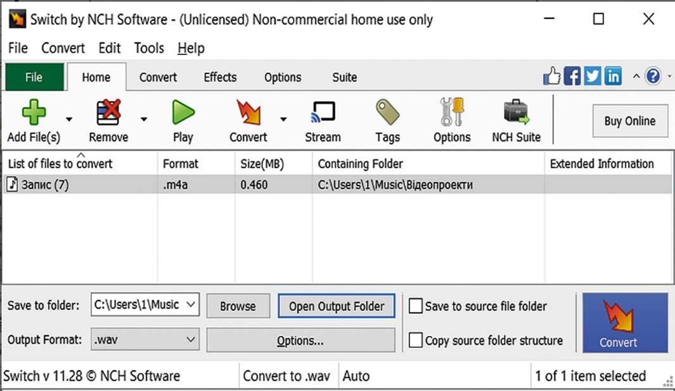675x391 pixels.
Task: Enable Save to source file folder
Action: click(x=415, y=306)
